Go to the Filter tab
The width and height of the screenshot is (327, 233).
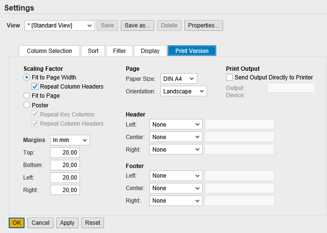[119, 51]
